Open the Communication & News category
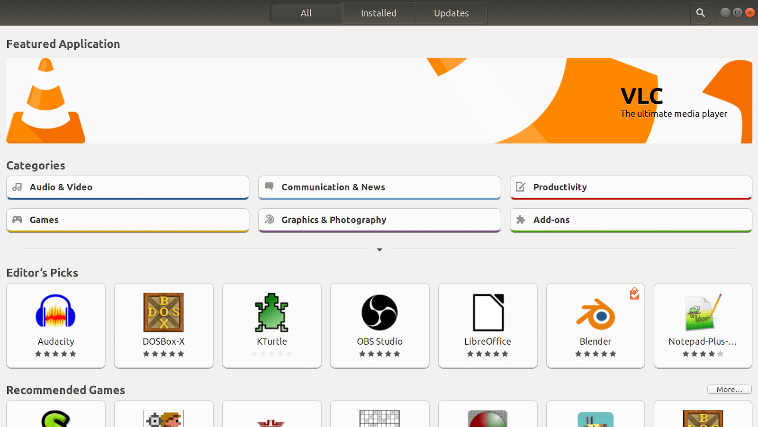The height and width of the screenshot is (427, 758). coord(379,187)
